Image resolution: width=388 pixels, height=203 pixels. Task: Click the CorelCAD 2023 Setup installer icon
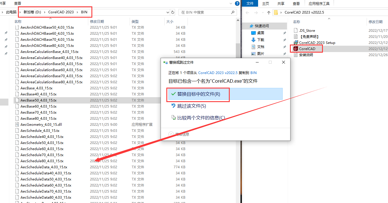click(296, 43)
